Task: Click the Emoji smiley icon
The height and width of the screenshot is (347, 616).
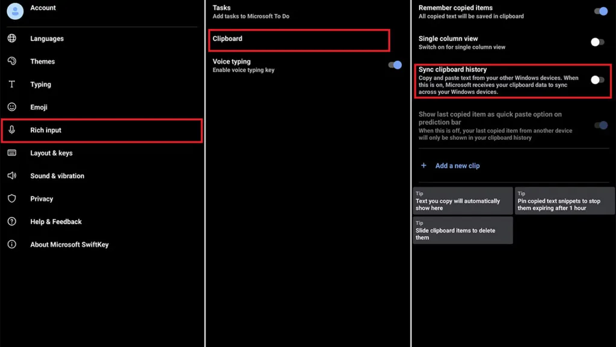Action: click(x=12, y=107)
